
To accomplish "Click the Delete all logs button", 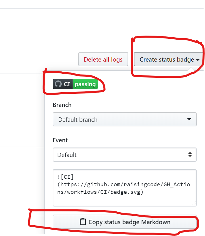I will [103, 59].
